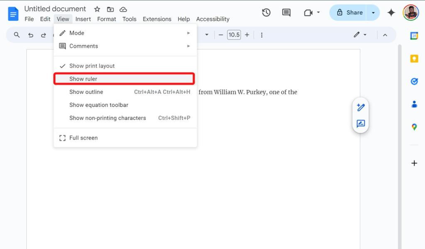Open the Extensions menu
This screenshot has height=249, width=425.
click(156, 19)
